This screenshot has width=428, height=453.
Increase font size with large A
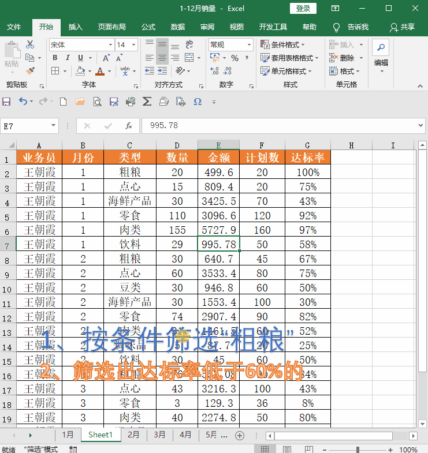106,58
